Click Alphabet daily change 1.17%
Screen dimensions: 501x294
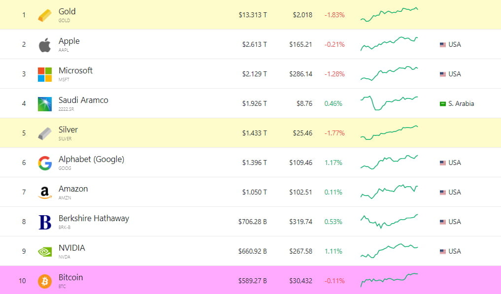coord(333,163)
